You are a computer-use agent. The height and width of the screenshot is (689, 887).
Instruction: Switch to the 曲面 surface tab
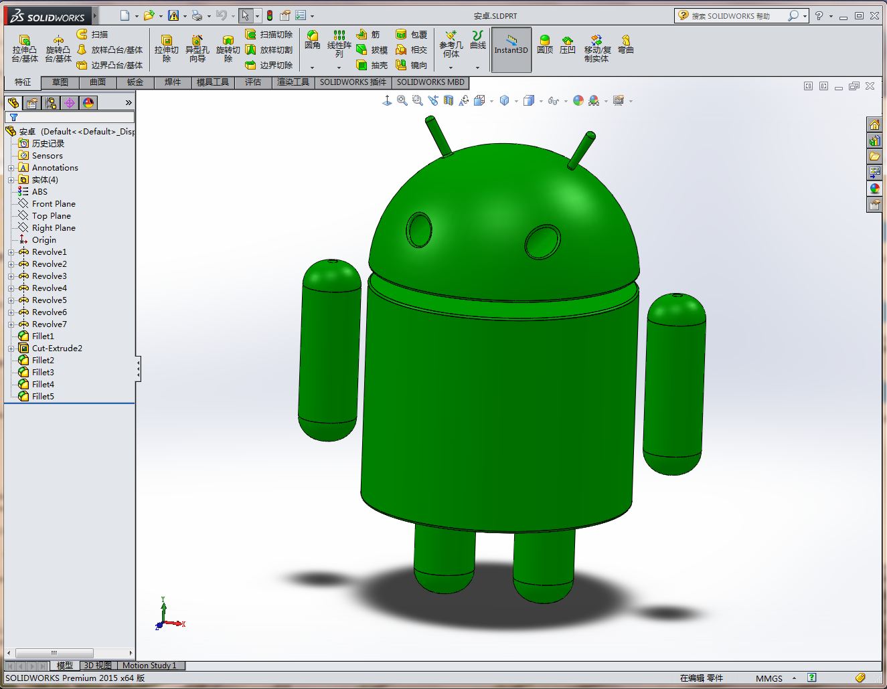[98, 82]
